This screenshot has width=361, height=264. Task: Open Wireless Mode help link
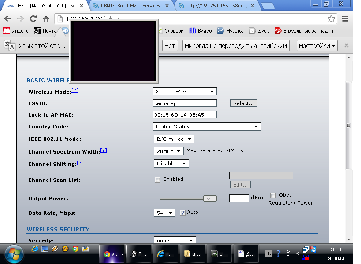pos(75,91)
